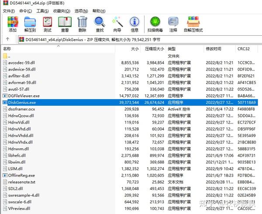Select swresample-4.dll file
Viewport: 262px width, 214px height.
click(24, 195)
